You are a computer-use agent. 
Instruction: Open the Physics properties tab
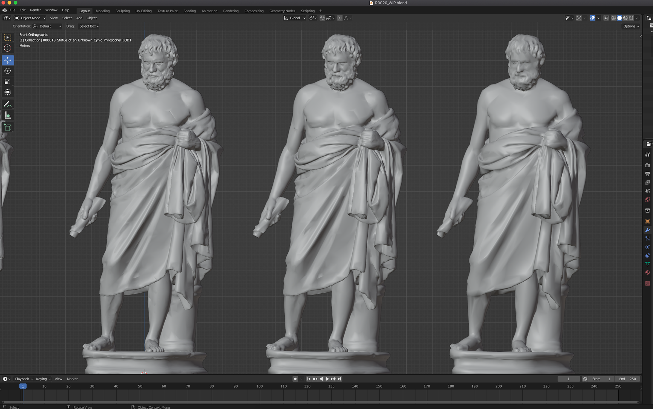(648, 247)
